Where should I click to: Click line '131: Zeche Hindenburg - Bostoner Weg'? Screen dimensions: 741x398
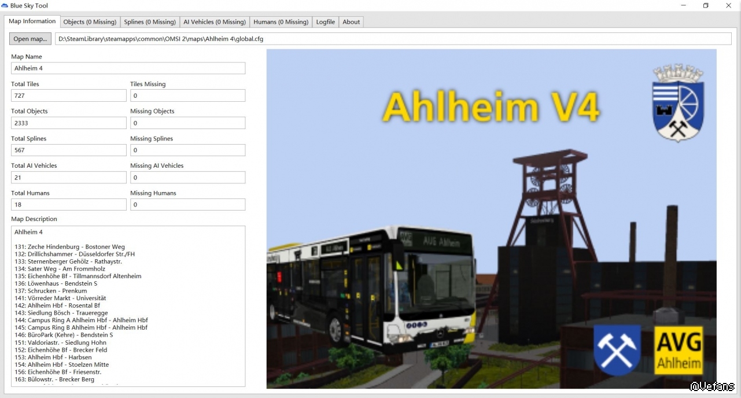tap(69, 247)
